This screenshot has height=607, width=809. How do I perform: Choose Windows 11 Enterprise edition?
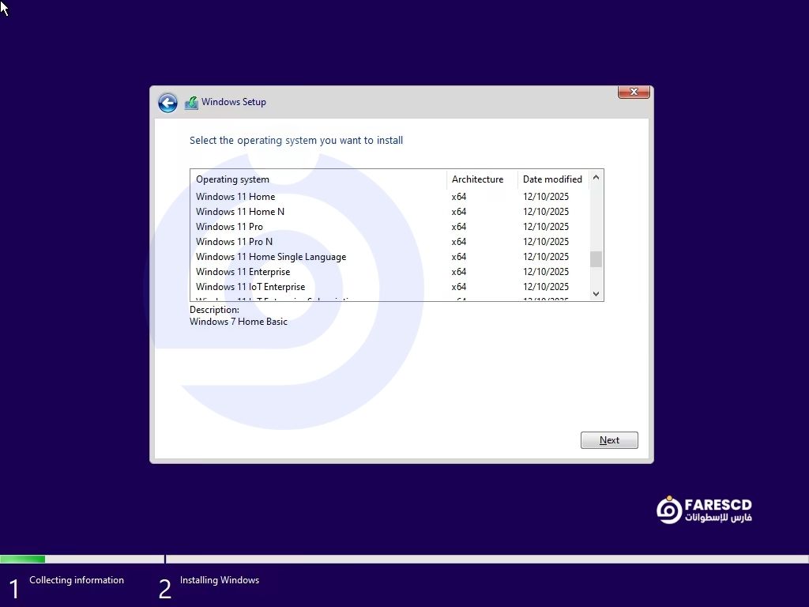243,272
